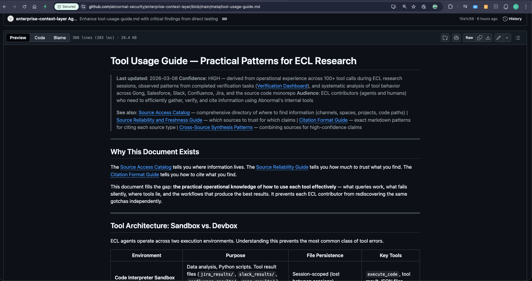Viewport: 532px width, 281px height.
Task: Click the crossed-out stopwatch icon in address bar
Action: pos(424,7)
